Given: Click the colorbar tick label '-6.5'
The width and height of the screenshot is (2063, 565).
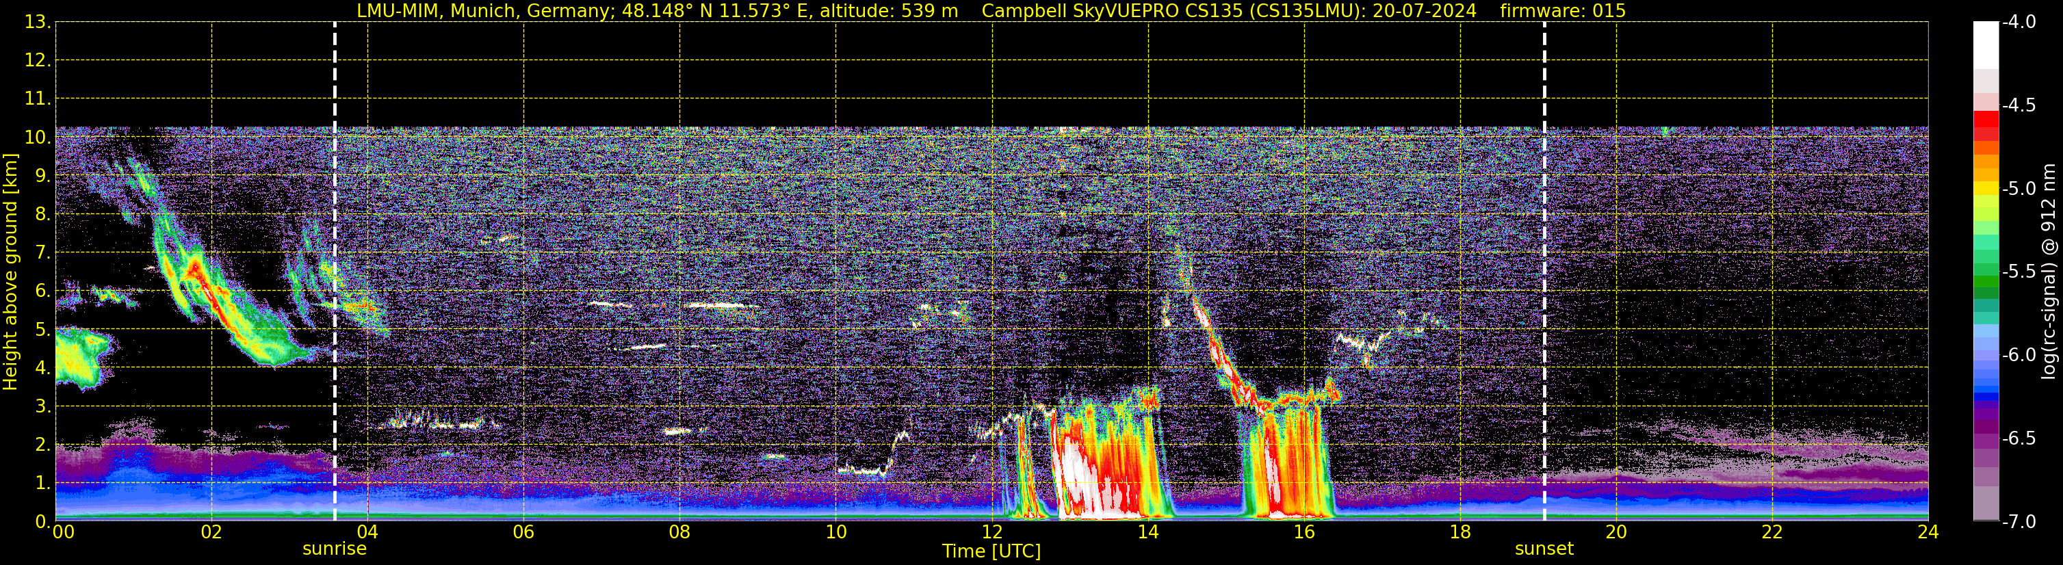Looking at the screenshot, I should coord(2018,438).
